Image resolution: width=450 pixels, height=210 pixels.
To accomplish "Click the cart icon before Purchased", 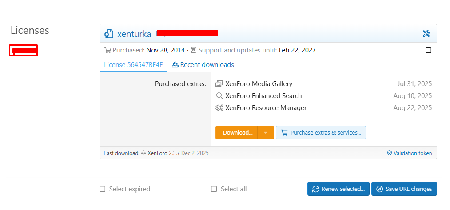I will click(108, 50).
